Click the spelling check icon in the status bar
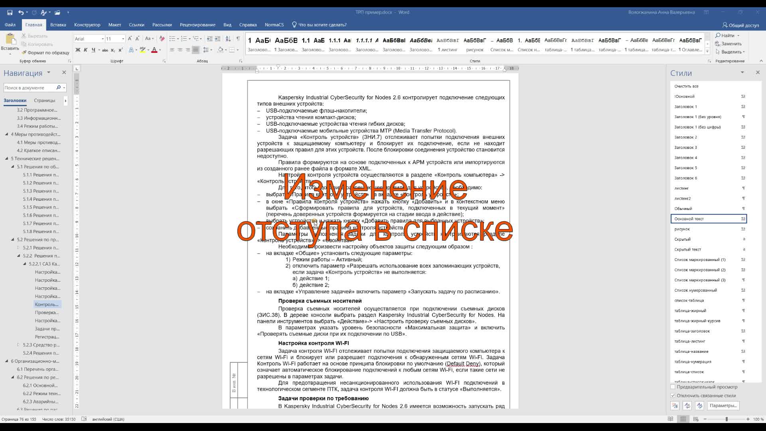Viewport: 766px width, 431px height. tap(84, 419)
